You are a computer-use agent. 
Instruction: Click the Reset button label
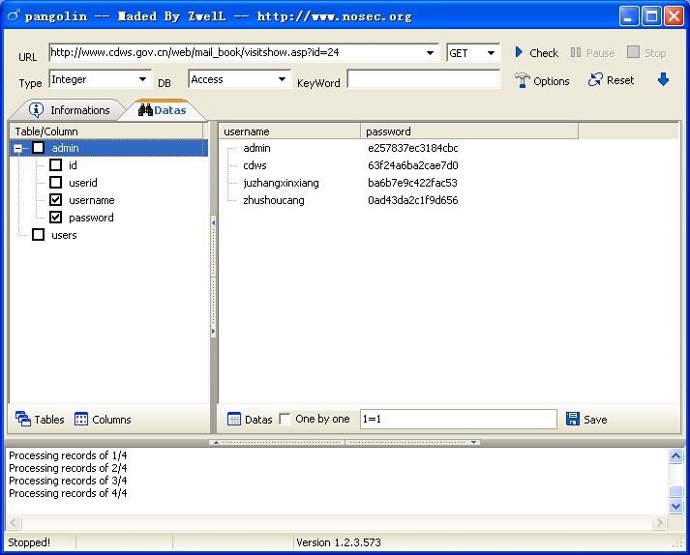pyautogui.click(x=620, y=80)
